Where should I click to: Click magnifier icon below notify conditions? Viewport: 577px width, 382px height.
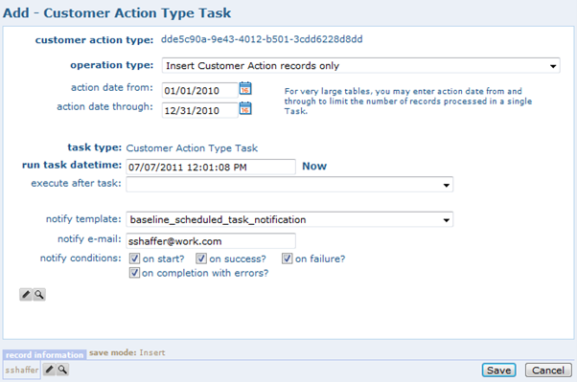[x=39, y=295]
